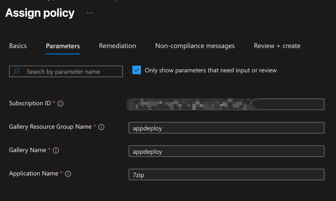Switch to the Basics tab
This screenshot has height=201, width=336.
pos(18,46)
